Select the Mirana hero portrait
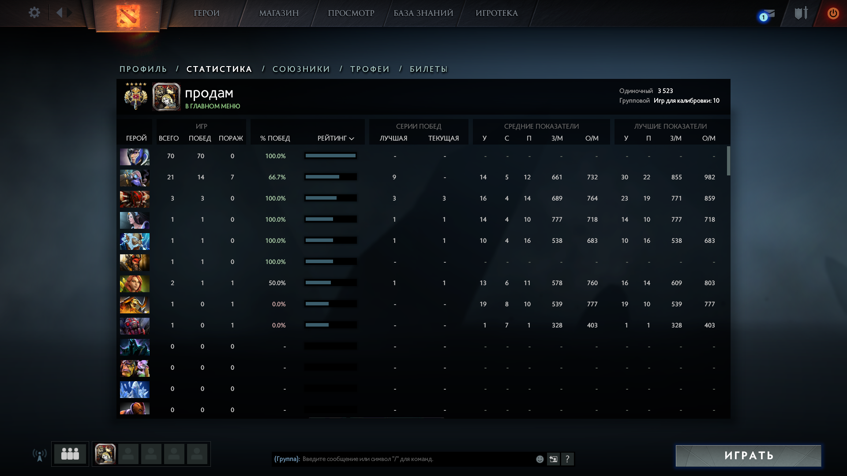847x476 pixels. click(135, 220)
